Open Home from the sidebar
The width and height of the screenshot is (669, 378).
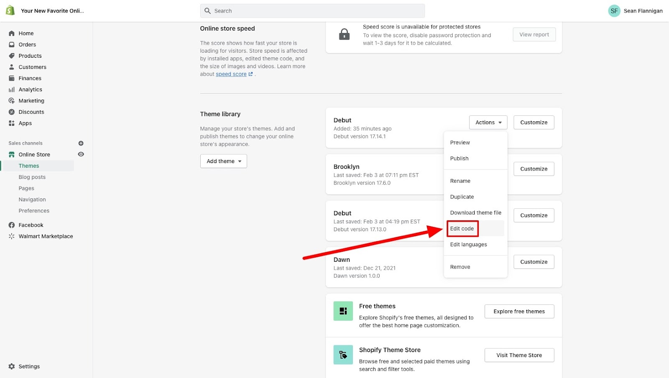point(26,33)
